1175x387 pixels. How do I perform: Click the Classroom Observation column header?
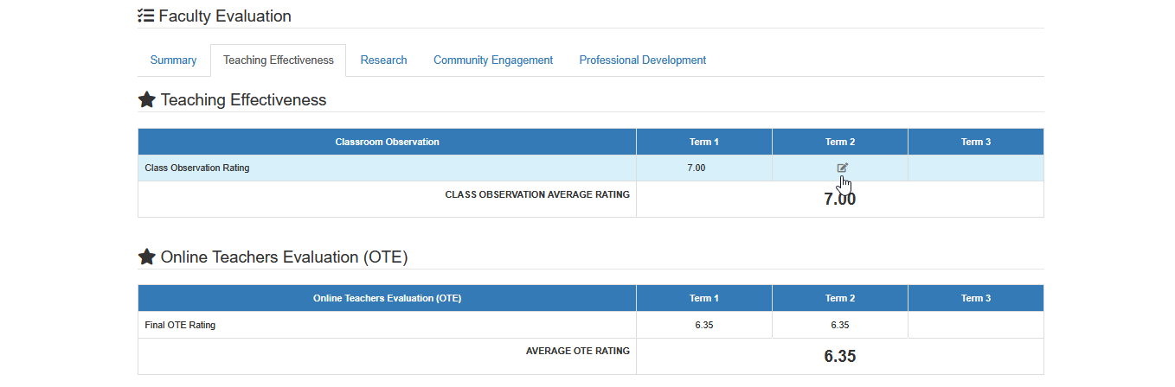[387, 142]
